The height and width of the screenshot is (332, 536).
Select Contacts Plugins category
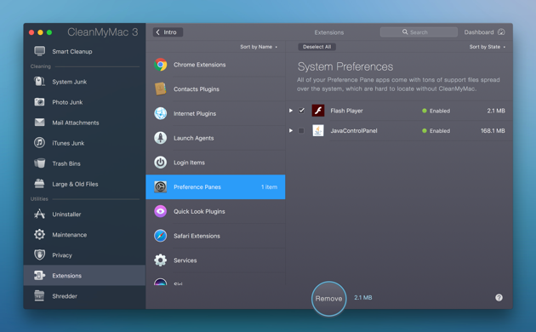click(x=215, y=89)
